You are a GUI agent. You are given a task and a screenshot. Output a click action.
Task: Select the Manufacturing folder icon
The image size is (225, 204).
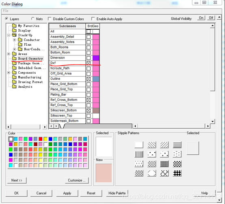pyautogui.click(x=14, y=77)
